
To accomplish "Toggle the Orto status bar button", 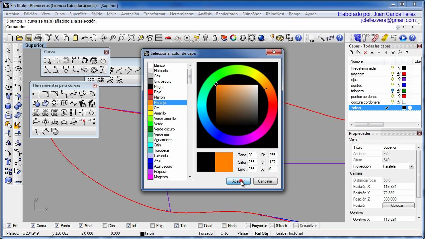I will pos(224,233).
